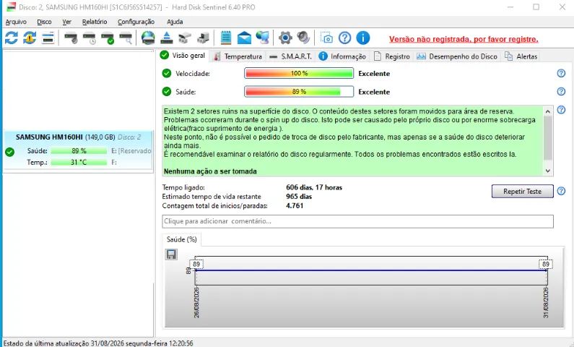Open the blue notepad report icon
The height and width of the screenshot is (347, 574).
226,38
